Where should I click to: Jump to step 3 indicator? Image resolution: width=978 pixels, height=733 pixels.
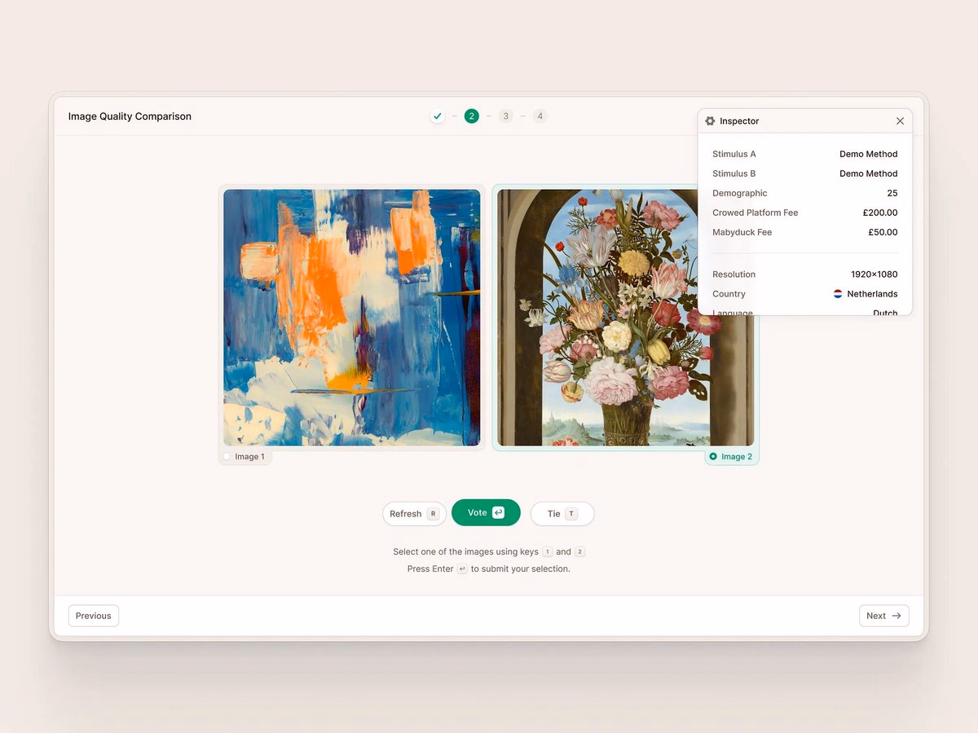click(505, 116)
